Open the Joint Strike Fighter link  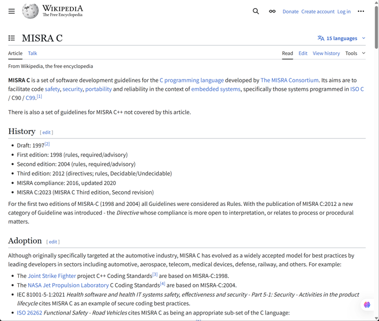(x=52, y=276)
